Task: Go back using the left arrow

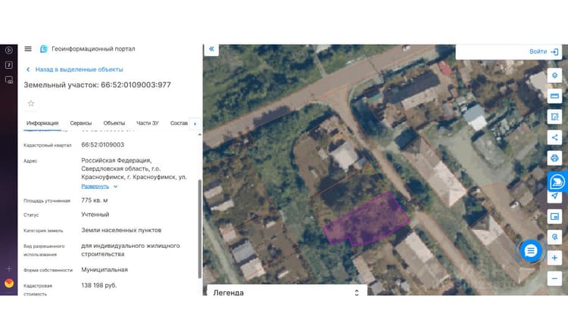Action: coord(28,70)
